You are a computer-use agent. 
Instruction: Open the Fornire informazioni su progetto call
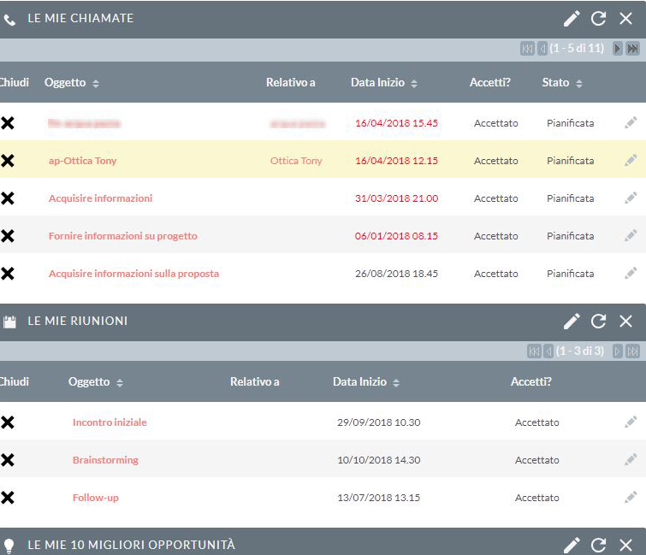pos(123,236)
